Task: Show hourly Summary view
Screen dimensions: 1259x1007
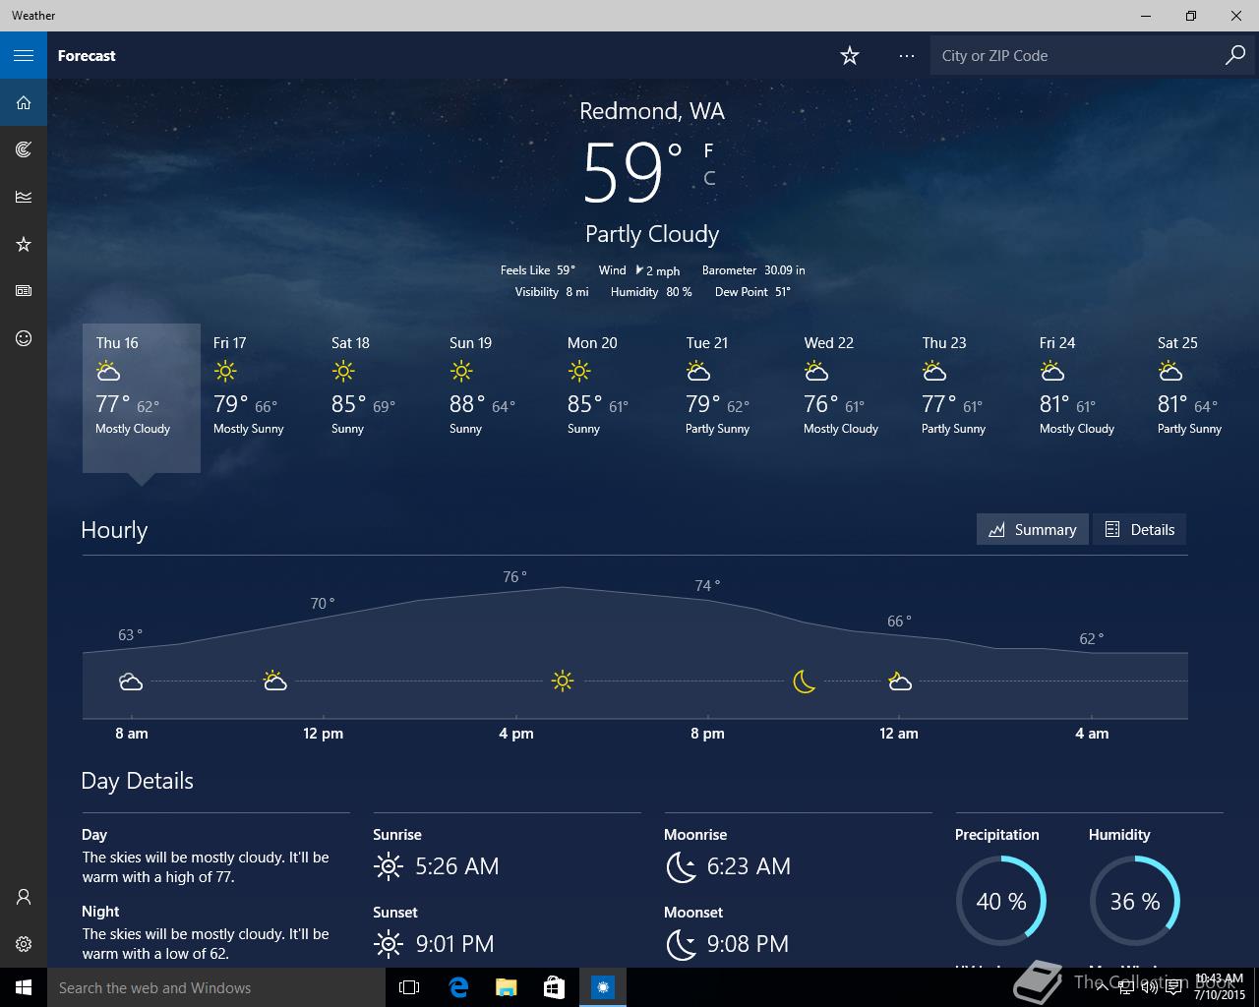Action: pos(1032,529)
